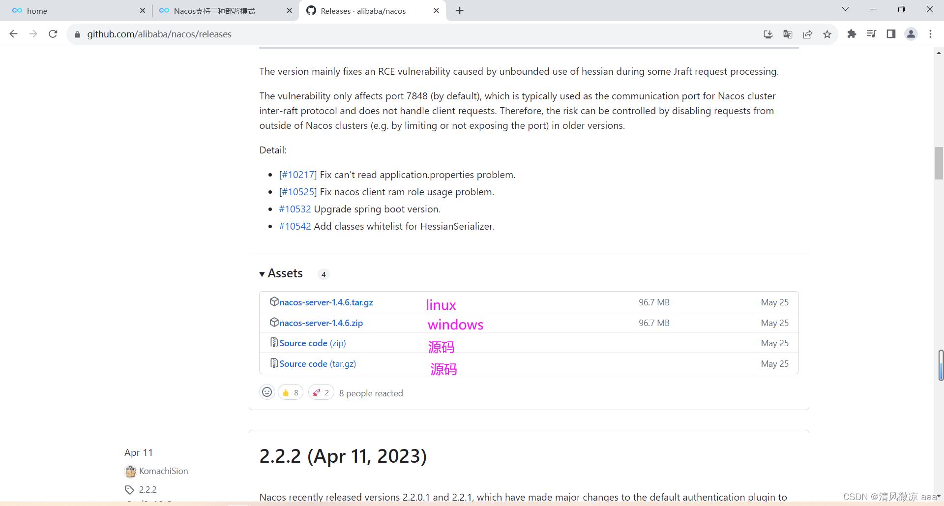This screenshot has height=506, width=944.
Task: Toggle the thumbs up reaction with 8
Action: point(291,392)
